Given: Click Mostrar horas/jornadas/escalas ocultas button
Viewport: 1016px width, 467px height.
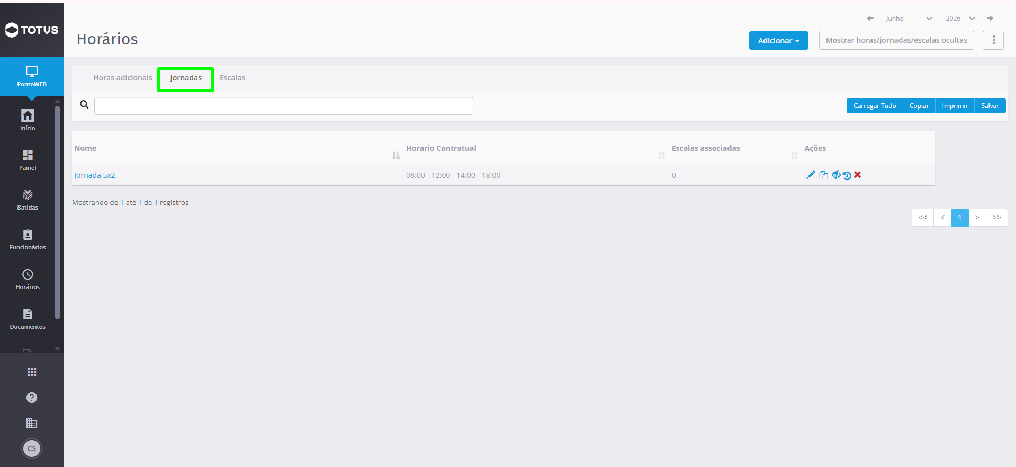Looking at the screenshot, I should 896,40.
